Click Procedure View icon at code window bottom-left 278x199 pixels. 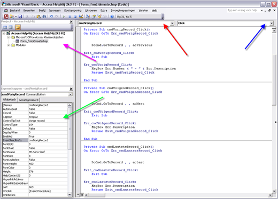[78, 195]
